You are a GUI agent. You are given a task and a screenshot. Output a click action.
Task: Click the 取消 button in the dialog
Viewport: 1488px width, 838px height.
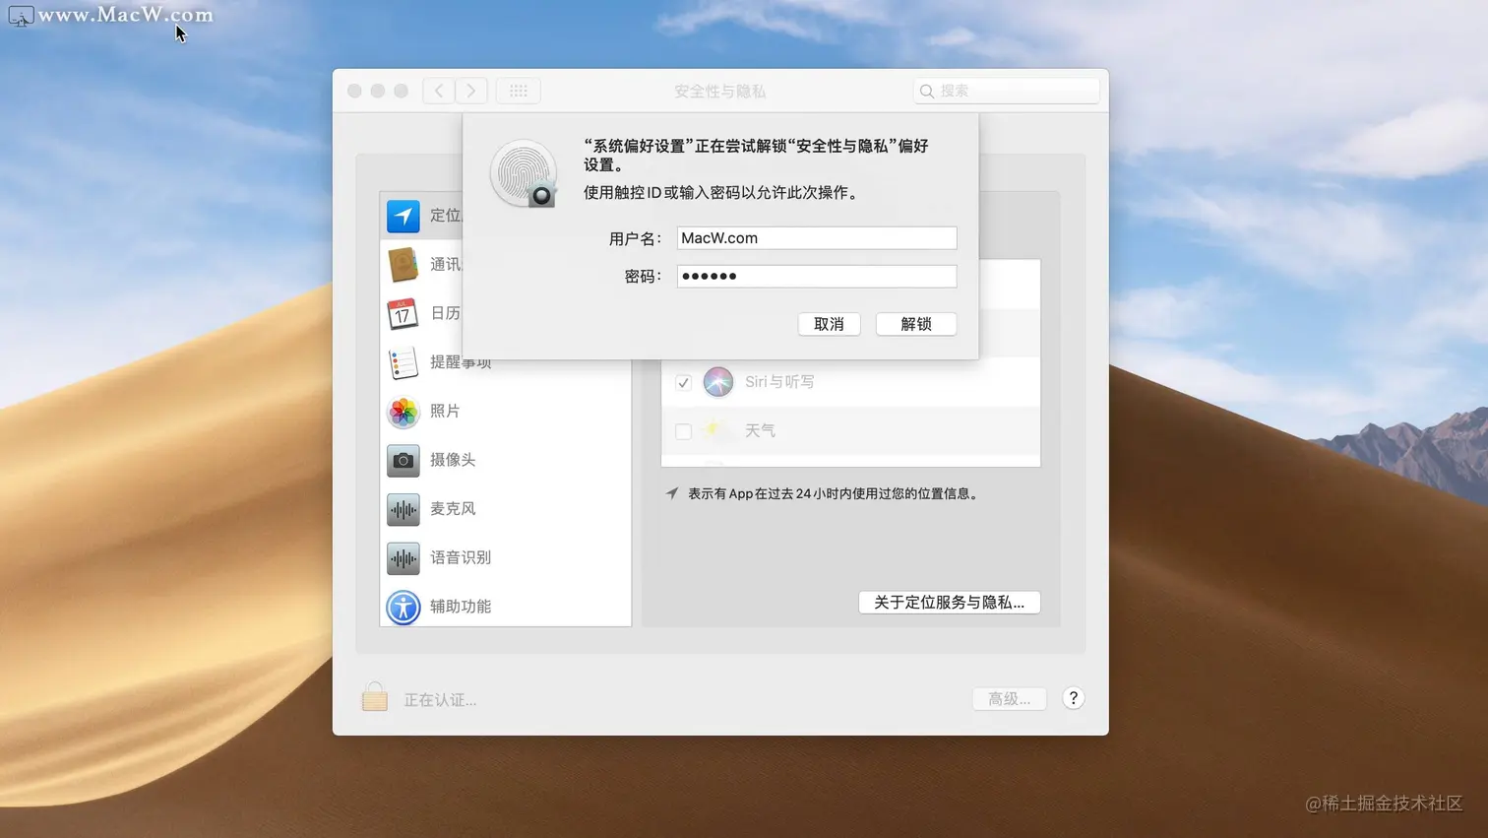click(829, 324)
